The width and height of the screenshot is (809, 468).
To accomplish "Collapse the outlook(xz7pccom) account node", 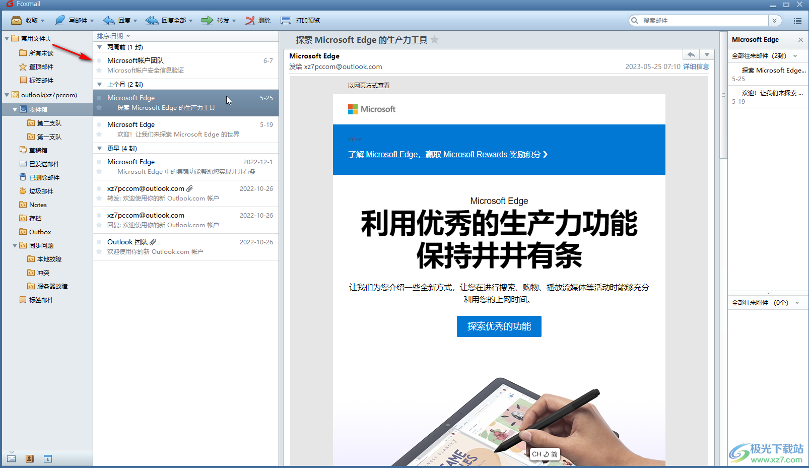I will (7, 95).
